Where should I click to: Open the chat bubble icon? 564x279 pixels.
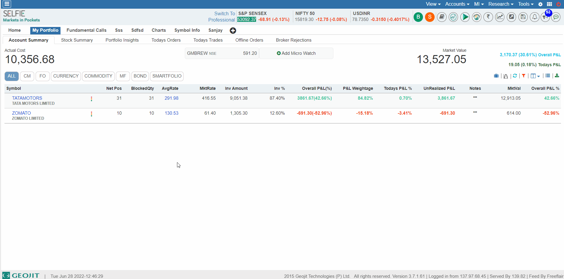pyautogui.click(x=556, y=17)
